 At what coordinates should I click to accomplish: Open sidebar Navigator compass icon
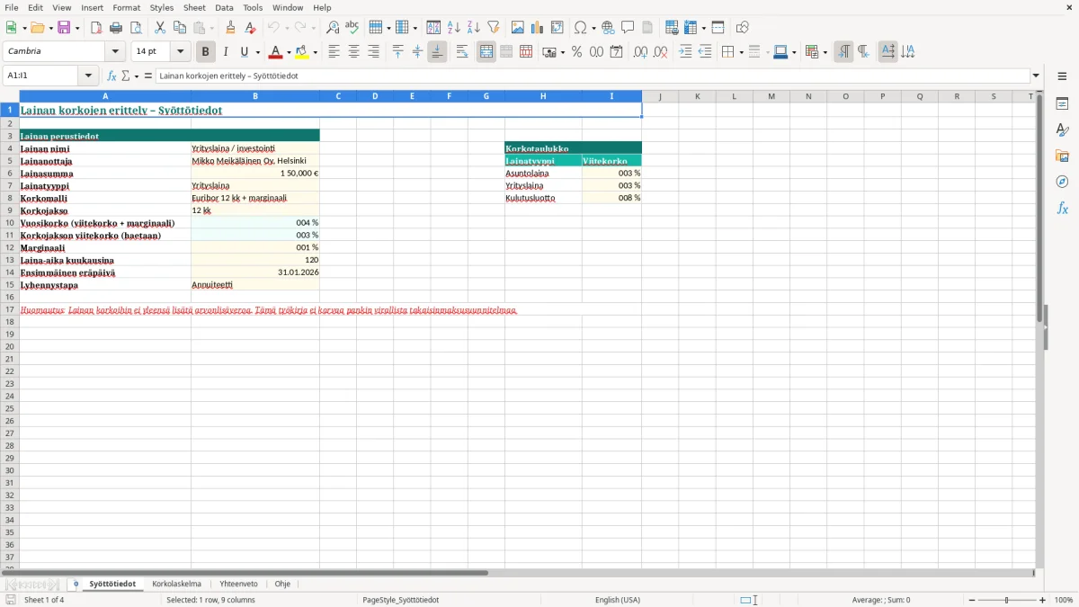[1062, 182]
